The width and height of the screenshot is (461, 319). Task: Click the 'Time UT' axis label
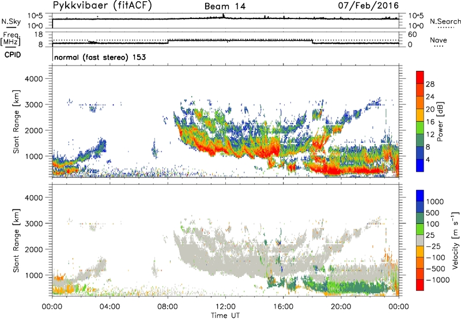point(225,315)
